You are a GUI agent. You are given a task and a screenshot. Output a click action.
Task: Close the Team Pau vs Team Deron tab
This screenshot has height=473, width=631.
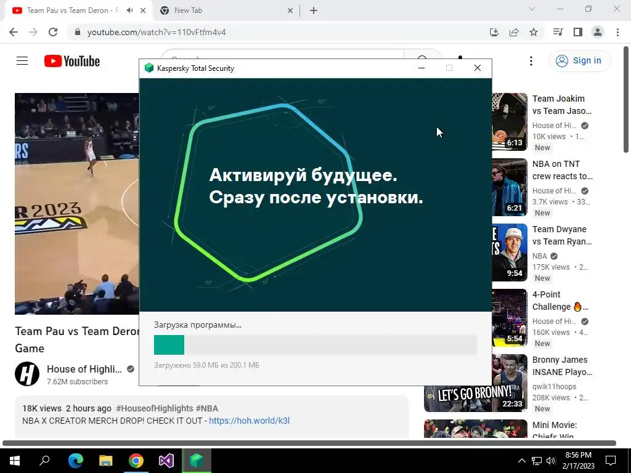143,10
